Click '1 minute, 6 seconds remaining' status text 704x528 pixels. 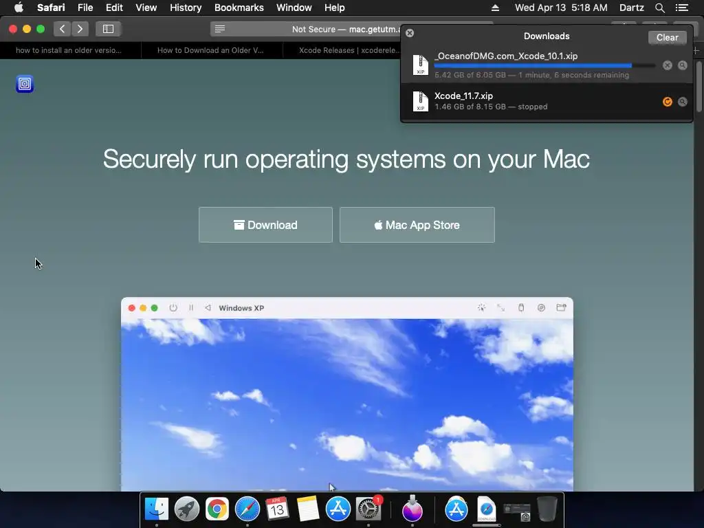(x=573, y=75)
